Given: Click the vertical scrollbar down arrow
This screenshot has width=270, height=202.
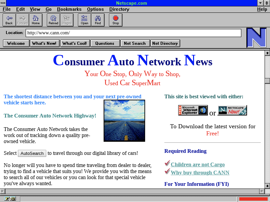Looking at the screenshot, I should pyautogui.click(x=267, y=186).
